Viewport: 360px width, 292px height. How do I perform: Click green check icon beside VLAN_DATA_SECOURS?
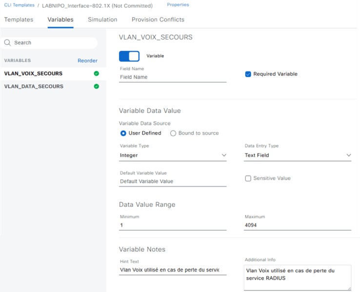(96, 86)
